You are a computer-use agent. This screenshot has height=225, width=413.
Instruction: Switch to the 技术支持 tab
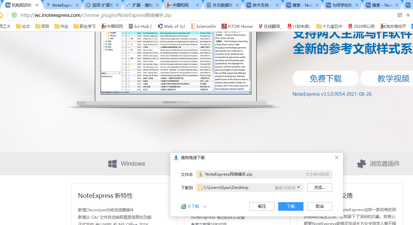(x=262, y=5)
